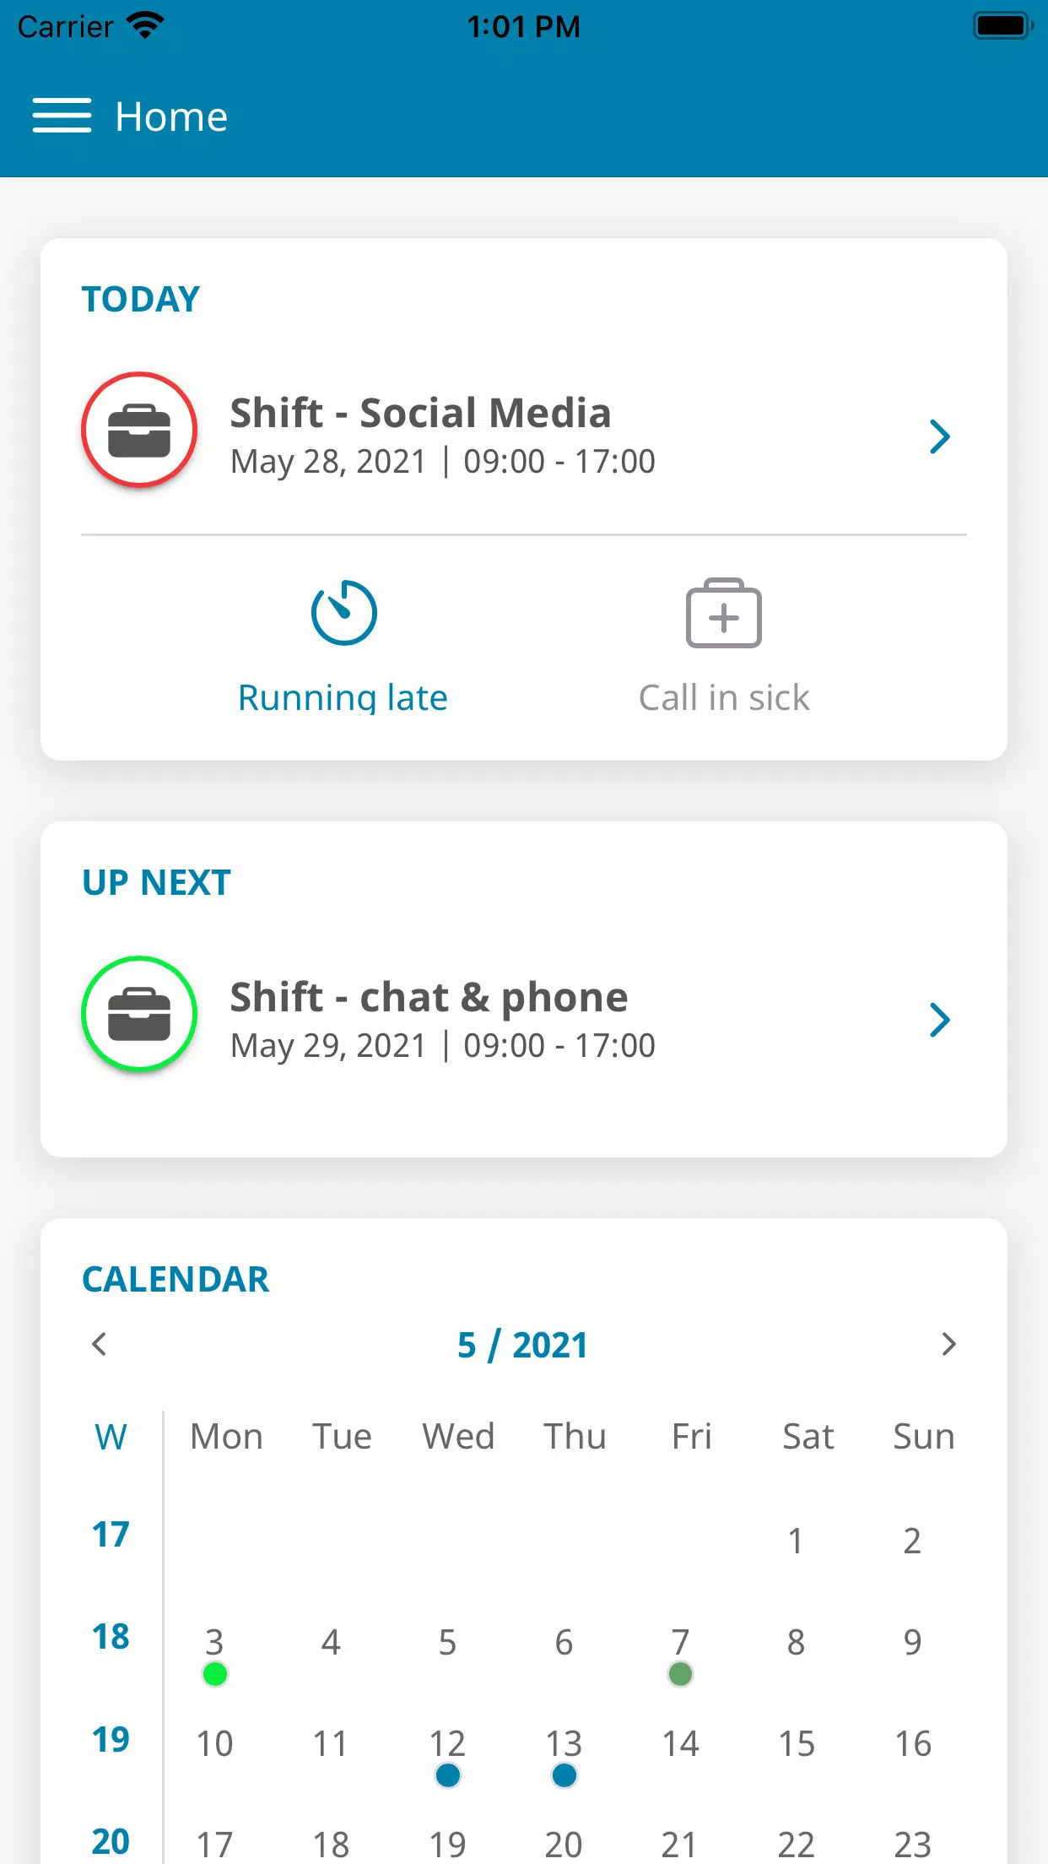The height and width of the screenshot is (1864, 1048).
Task: Open Social Media shift details chevron
Action: (939, 436)
